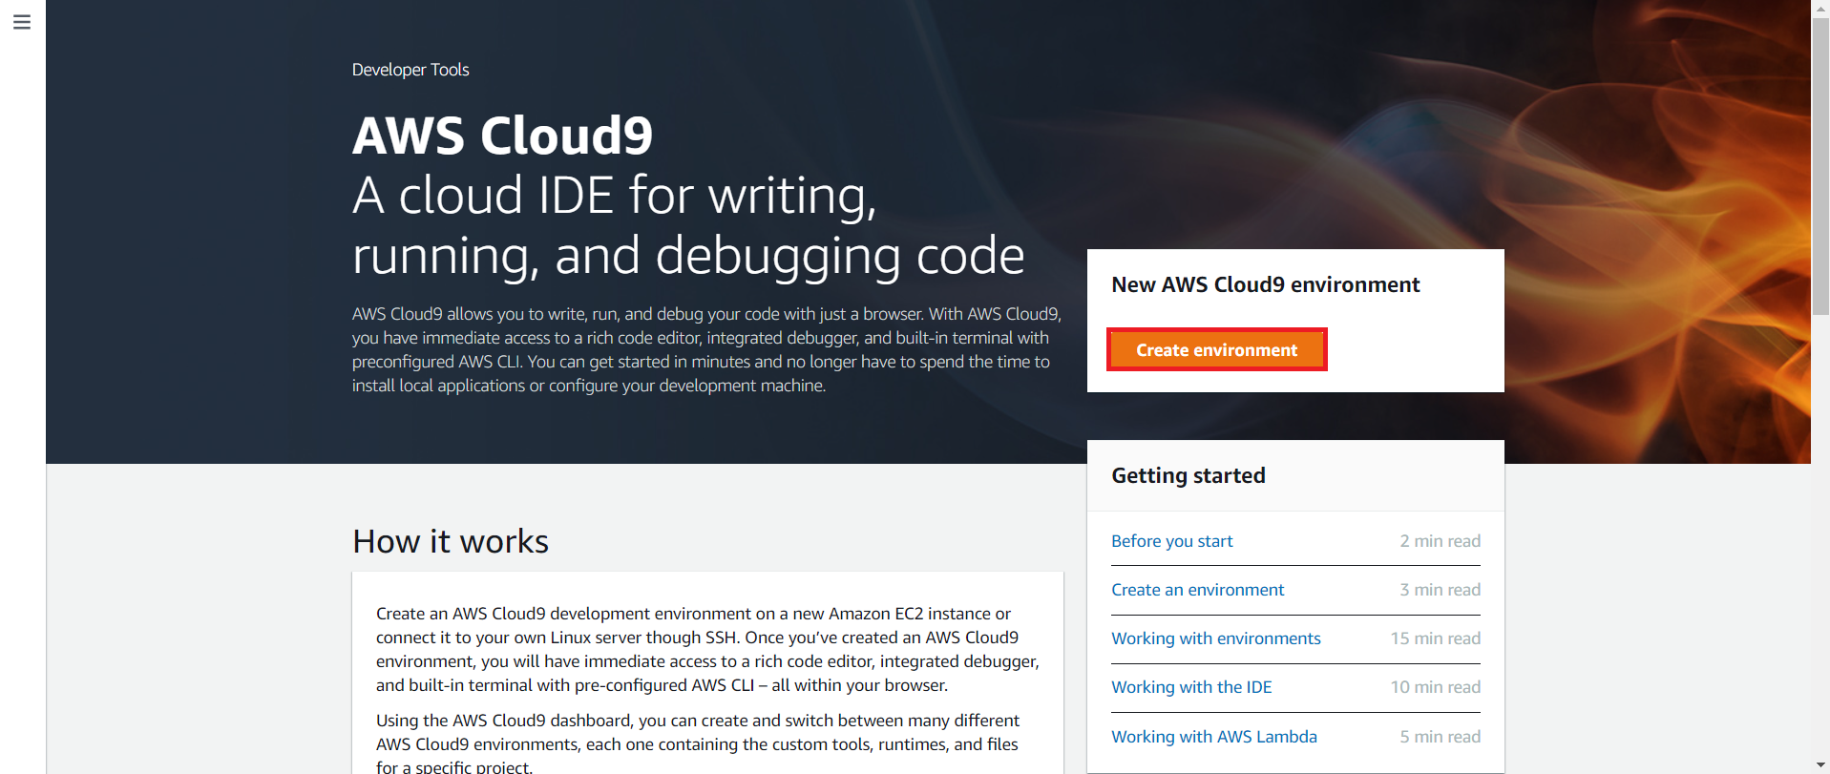Click the 5 min read label

click(x=1440, y=737)
